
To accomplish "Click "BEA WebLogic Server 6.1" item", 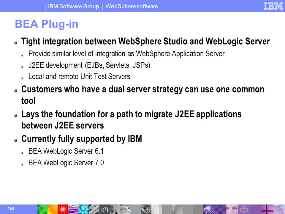I will tap(66, 151).
